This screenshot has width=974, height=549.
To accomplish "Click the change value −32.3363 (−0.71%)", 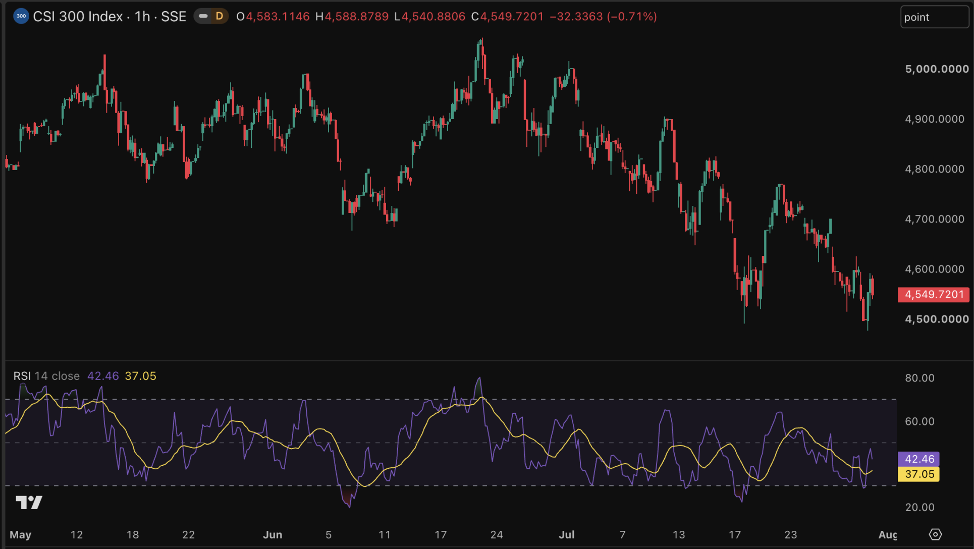I will pyautogui.click(x=604, y=17).
